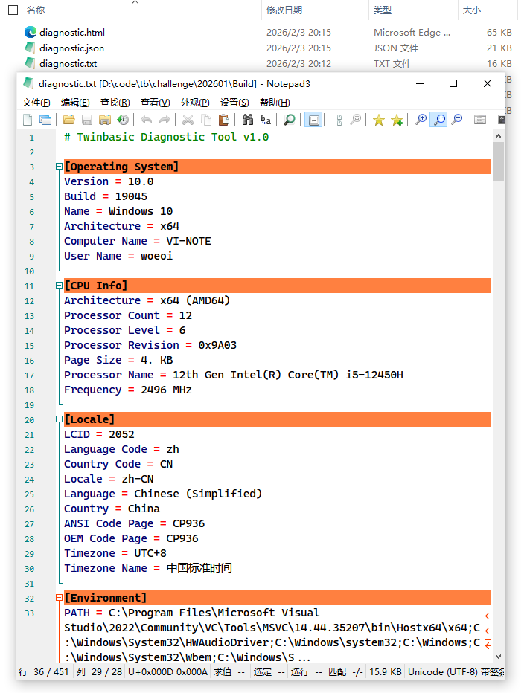Click the editor vertical scrollbar thumb
Screen dimensions: 527x693
(x=498, y=161)
